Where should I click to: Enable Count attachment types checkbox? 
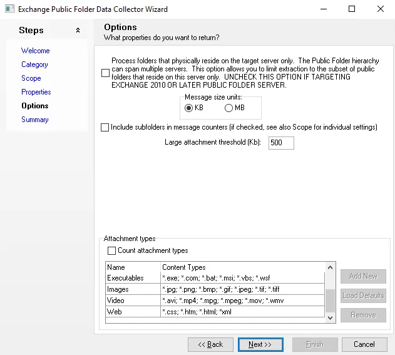tap(111, 250)
